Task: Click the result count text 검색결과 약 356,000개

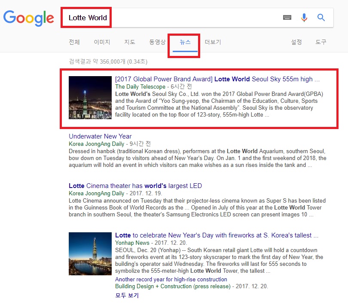Action: point(108,62)
